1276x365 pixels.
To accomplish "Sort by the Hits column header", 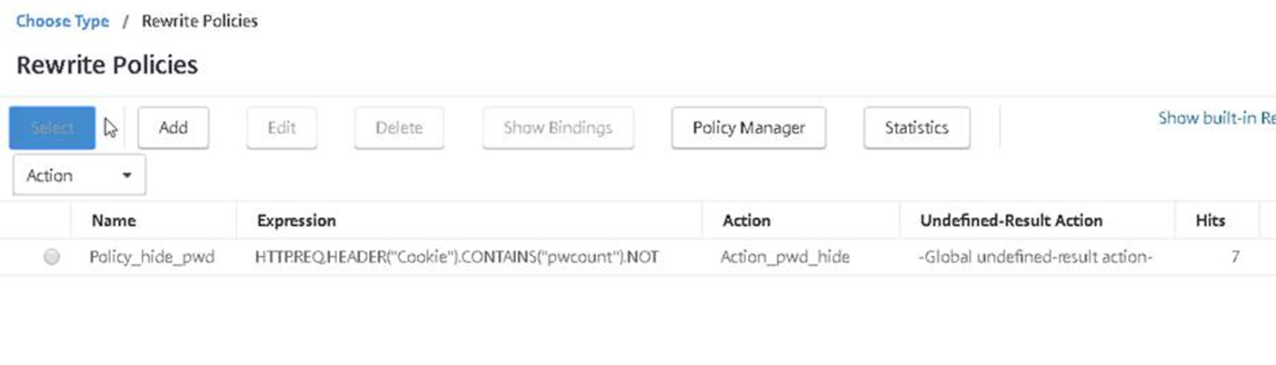I will point(1211,221).
